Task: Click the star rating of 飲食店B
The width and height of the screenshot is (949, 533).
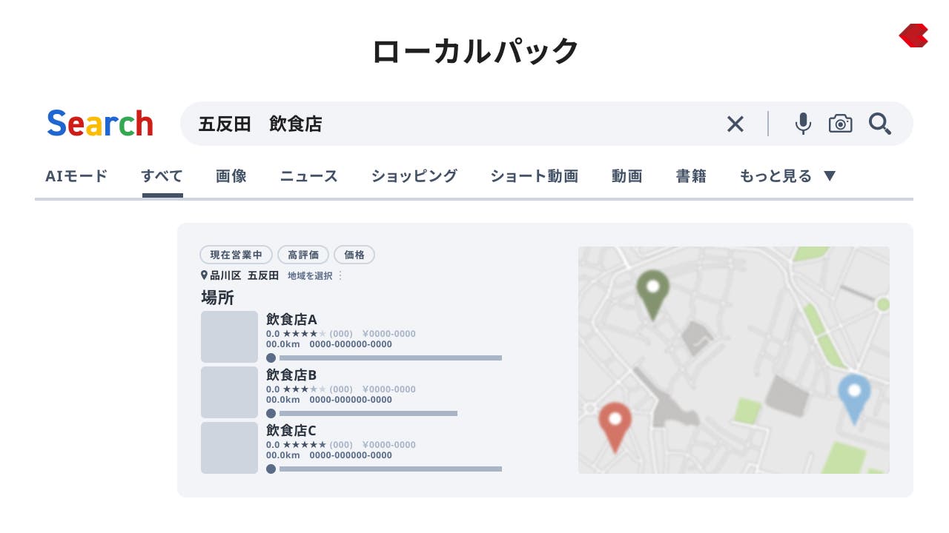Action: 304,389
